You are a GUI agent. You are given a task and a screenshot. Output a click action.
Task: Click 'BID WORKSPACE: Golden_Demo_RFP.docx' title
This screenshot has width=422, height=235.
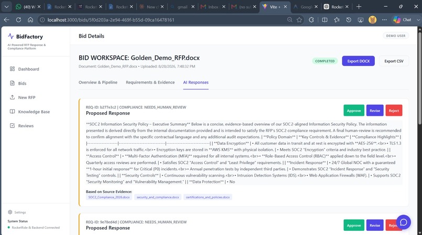(x=139, y=58)
